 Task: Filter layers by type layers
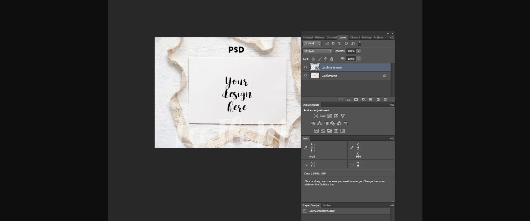click(340, 43)
